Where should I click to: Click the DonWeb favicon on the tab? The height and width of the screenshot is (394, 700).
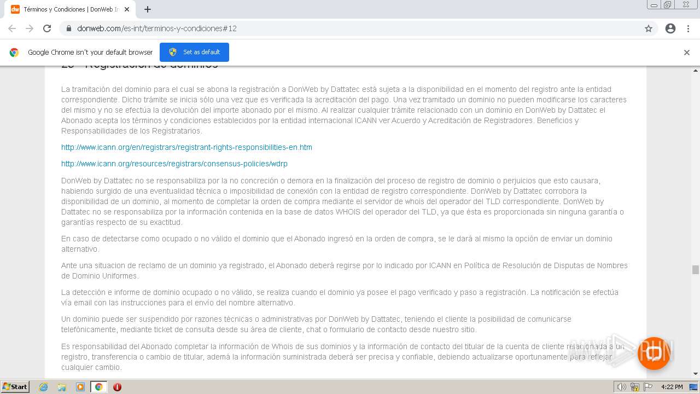15,9
